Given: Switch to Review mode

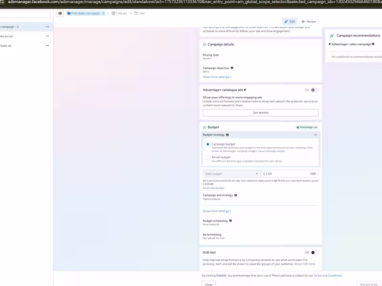Looking at the screenshot, I should [308, 21].
